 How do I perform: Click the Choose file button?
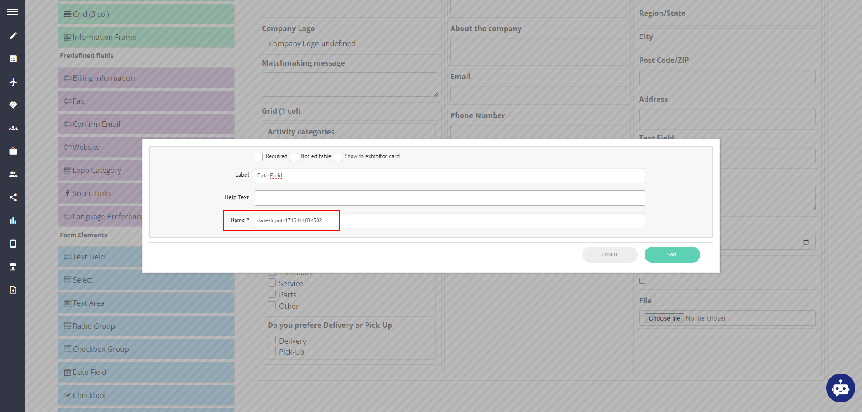[x=664, y=318]
